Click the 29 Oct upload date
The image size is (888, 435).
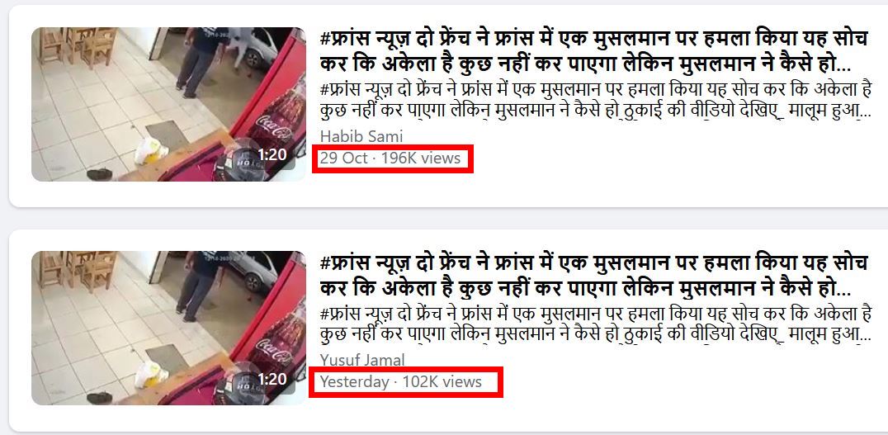344,158
